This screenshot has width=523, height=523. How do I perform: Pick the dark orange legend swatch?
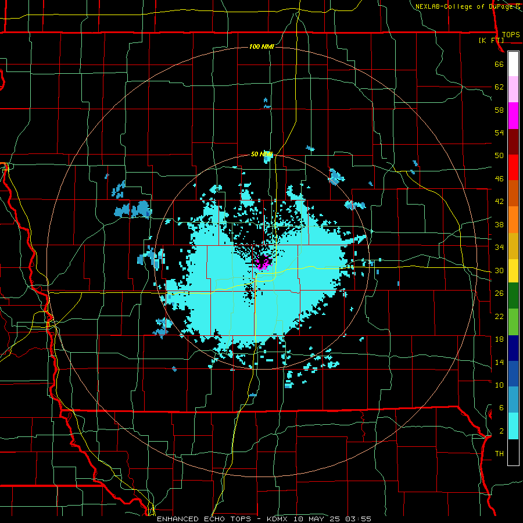[x=513, y=194]
